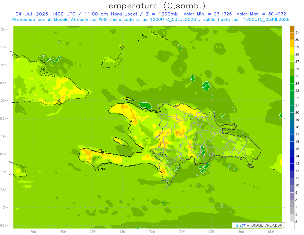
Task: Click the latitude axis label 20N
Action: (x=4, y=101)
